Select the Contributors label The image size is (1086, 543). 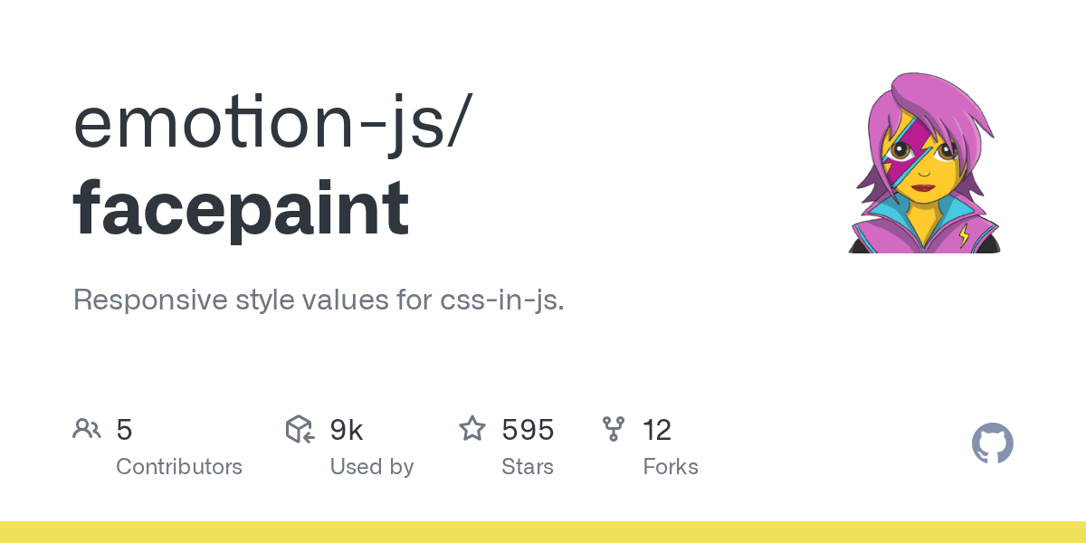pyautogui.click(x=179, y=467)
